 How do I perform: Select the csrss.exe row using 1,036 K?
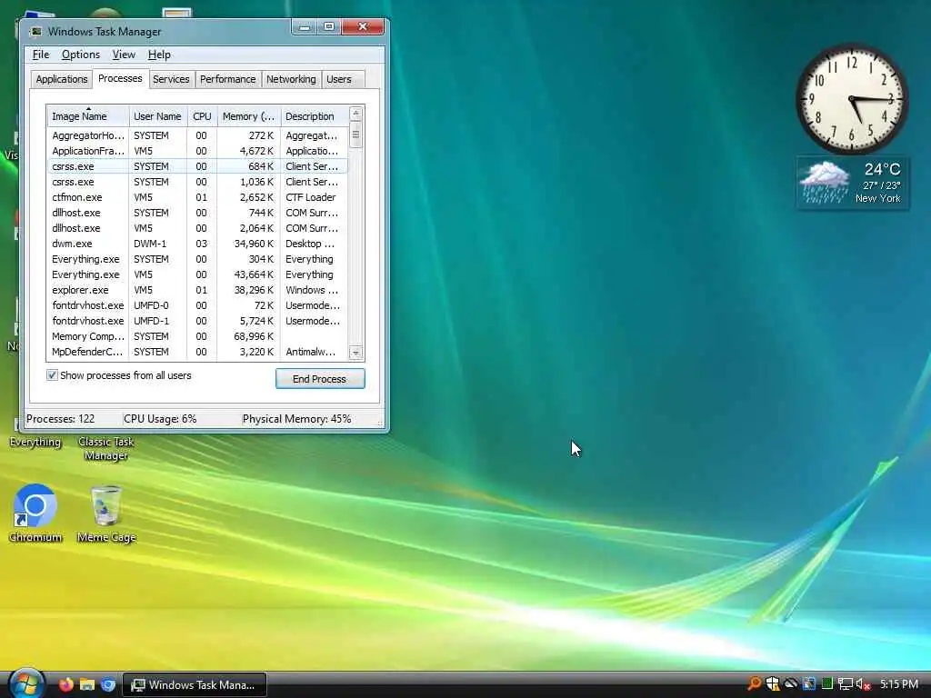pyautogui.click(x=197, y=182)
